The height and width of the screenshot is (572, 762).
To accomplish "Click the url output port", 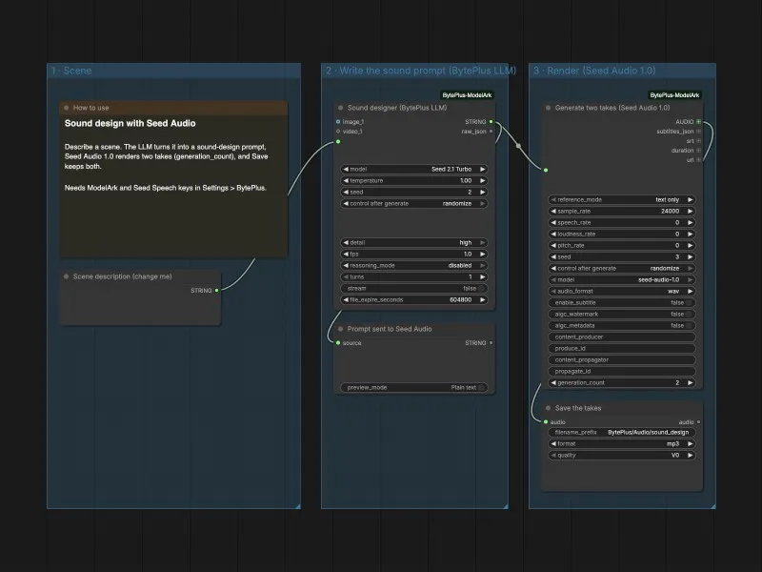I will (699, 160).
